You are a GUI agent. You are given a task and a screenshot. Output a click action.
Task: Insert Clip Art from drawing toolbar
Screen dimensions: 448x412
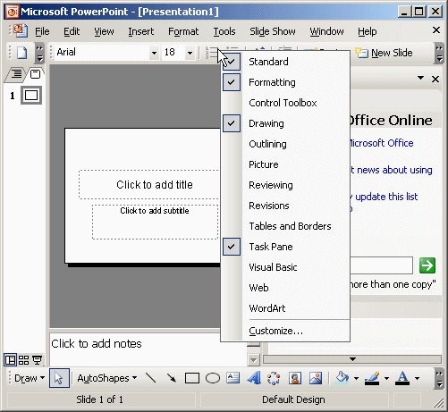[295, 378]
